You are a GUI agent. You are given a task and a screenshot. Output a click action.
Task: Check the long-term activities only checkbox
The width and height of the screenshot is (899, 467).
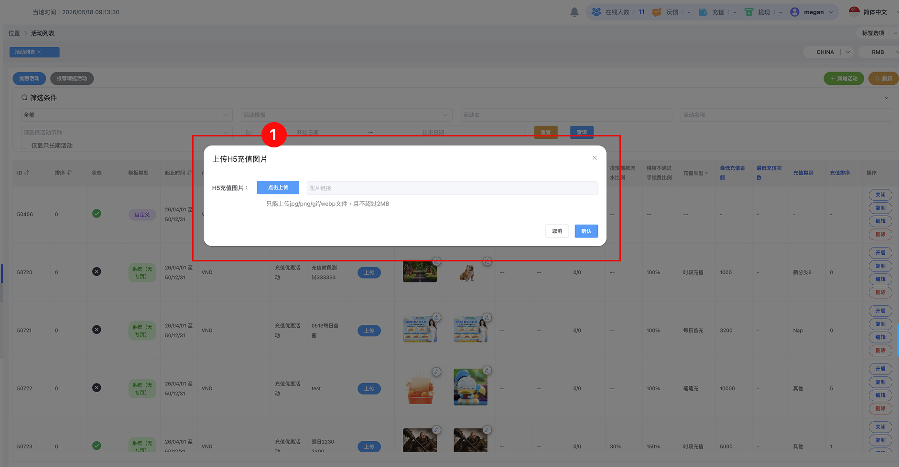pos(24,145)
